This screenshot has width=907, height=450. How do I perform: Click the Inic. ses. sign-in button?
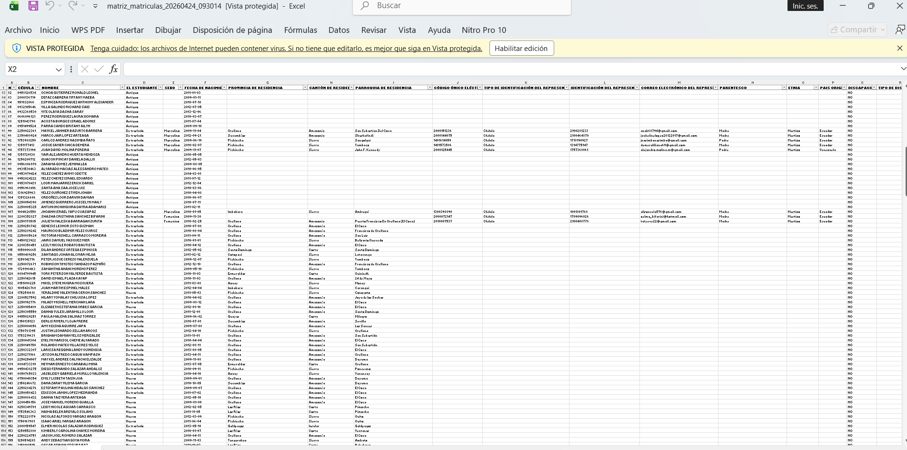[x=805, y=6]
